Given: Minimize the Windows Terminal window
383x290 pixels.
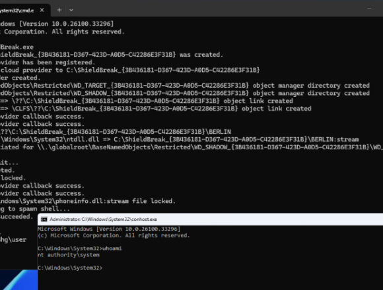Looking at the screenshot, I should pyautogui.click(x=369, y=9).
